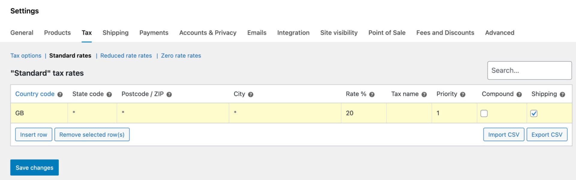This screenshot has width=576, height=180.
Task: Open the General settings tab
Action: (x=22, y=33)
